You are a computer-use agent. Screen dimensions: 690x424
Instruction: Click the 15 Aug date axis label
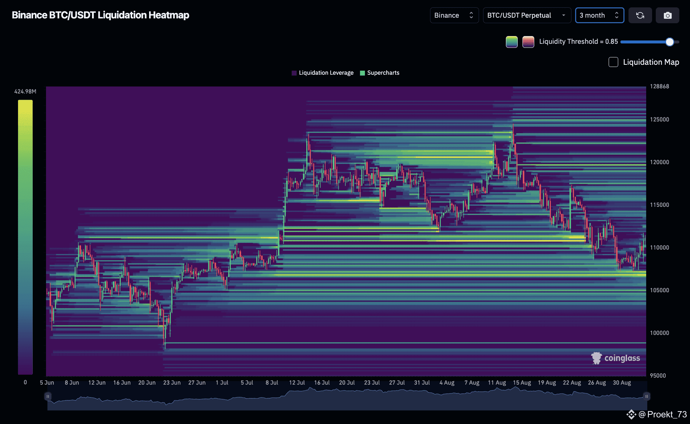(x=522, y=383)
